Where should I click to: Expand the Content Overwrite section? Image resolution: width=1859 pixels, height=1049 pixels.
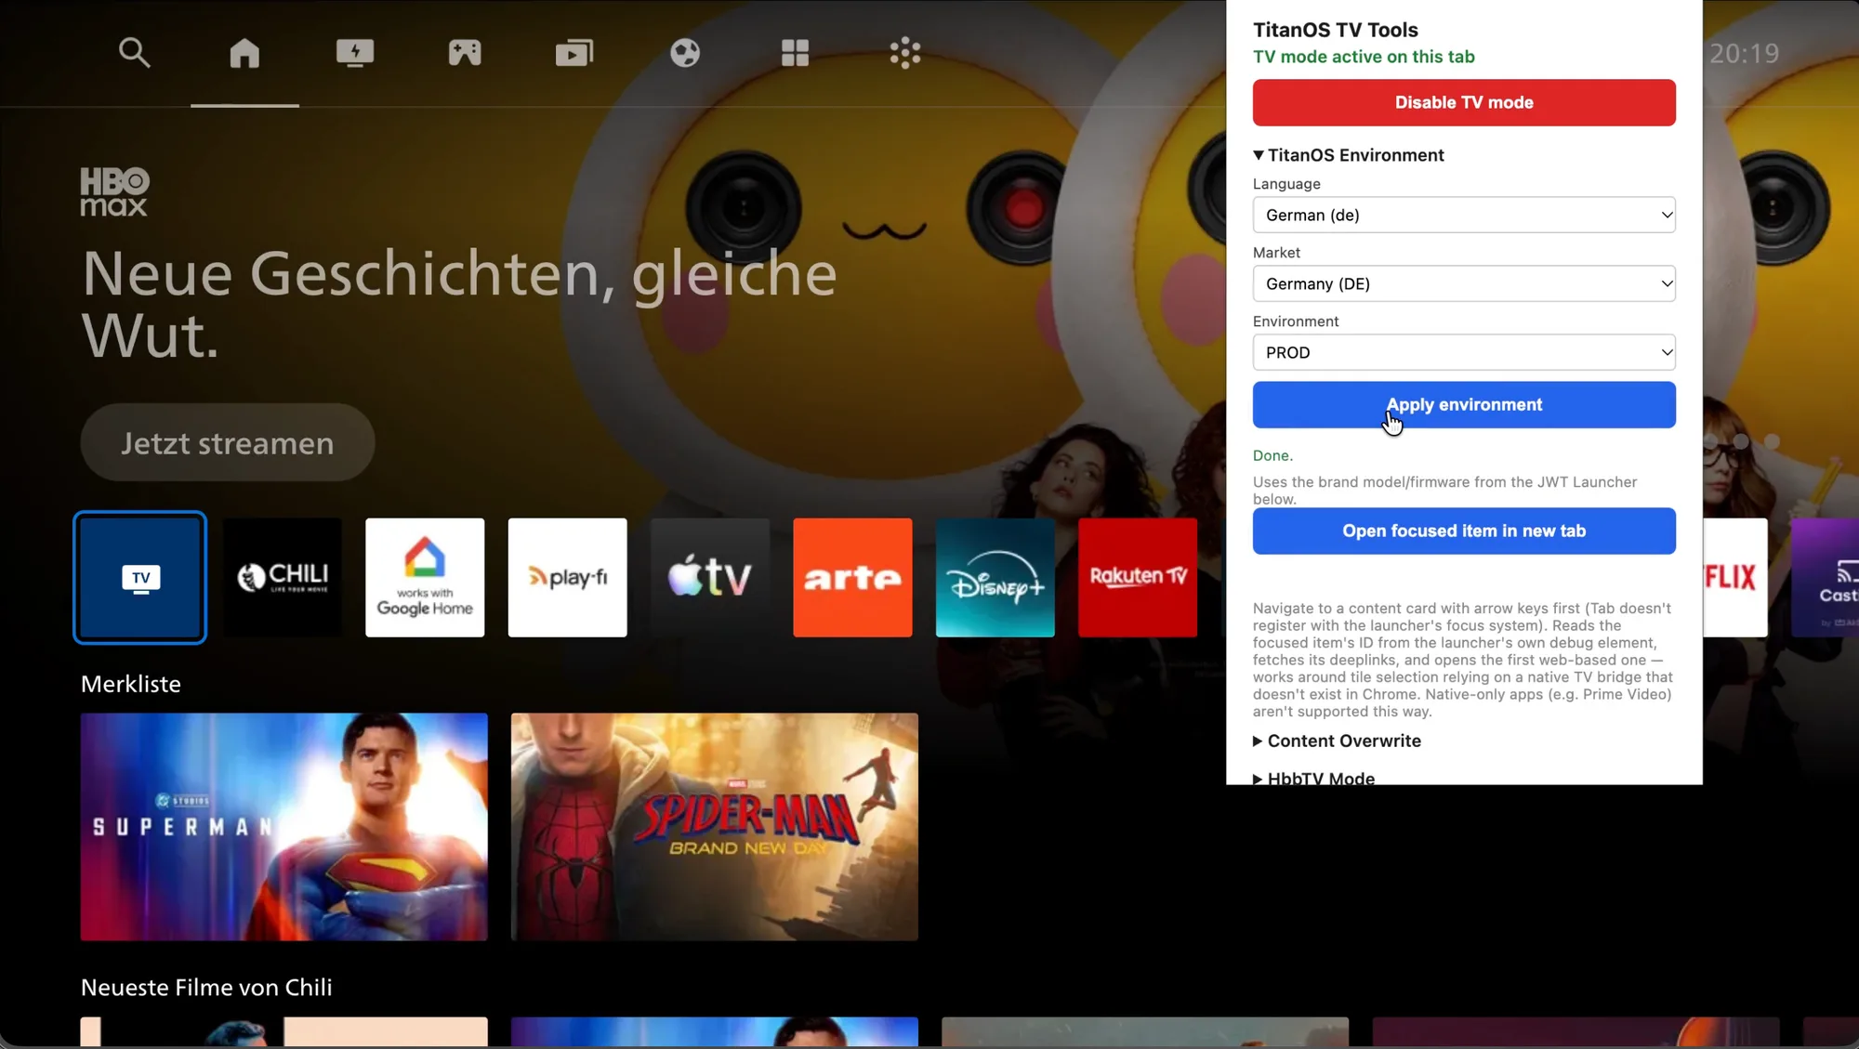click(x=1337, y=741)
